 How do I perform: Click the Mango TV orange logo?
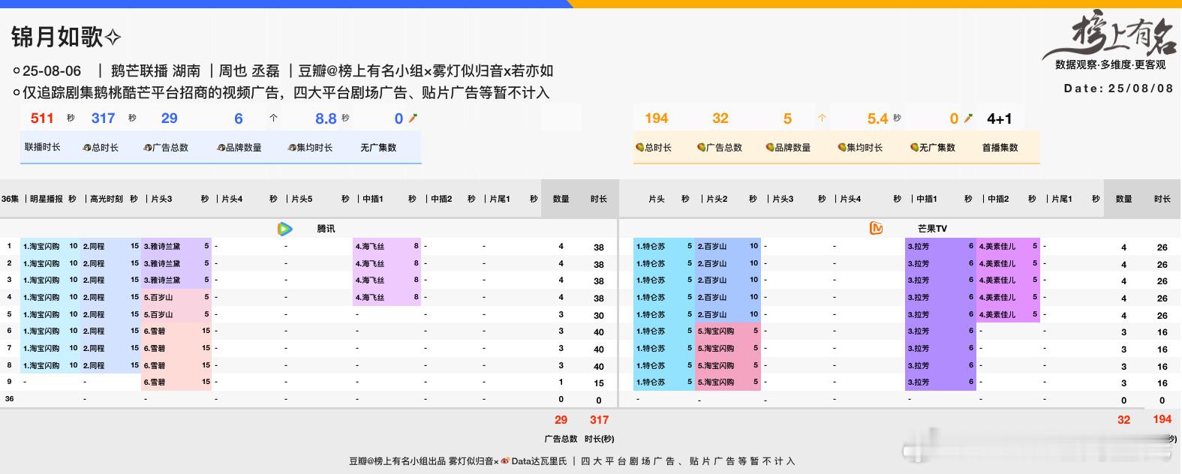876,229
